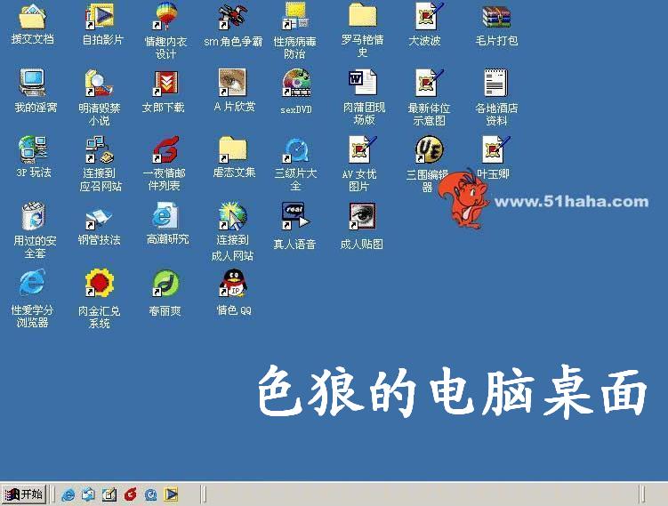
Task: Click the red swirl quick launch icon
Action: tap(130, 494)
